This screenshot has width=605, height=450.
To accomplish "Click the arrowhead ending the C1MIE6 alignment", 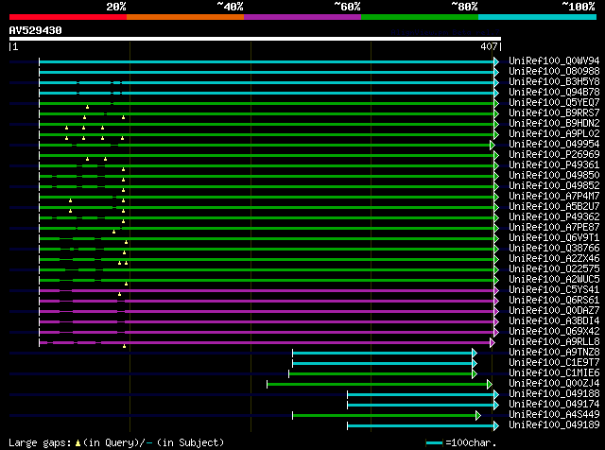I will pos(475,374).
